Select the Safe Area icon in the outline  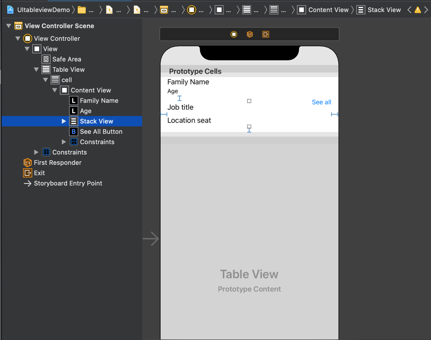[x=46, y=59]
